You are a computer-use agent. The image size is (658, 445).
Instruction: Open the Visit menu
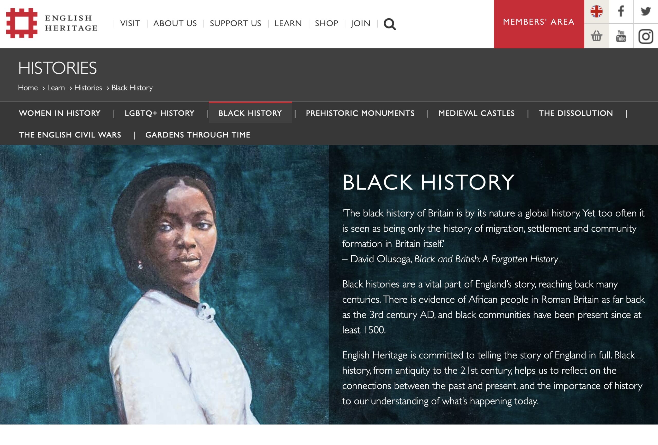coord(130,23)
